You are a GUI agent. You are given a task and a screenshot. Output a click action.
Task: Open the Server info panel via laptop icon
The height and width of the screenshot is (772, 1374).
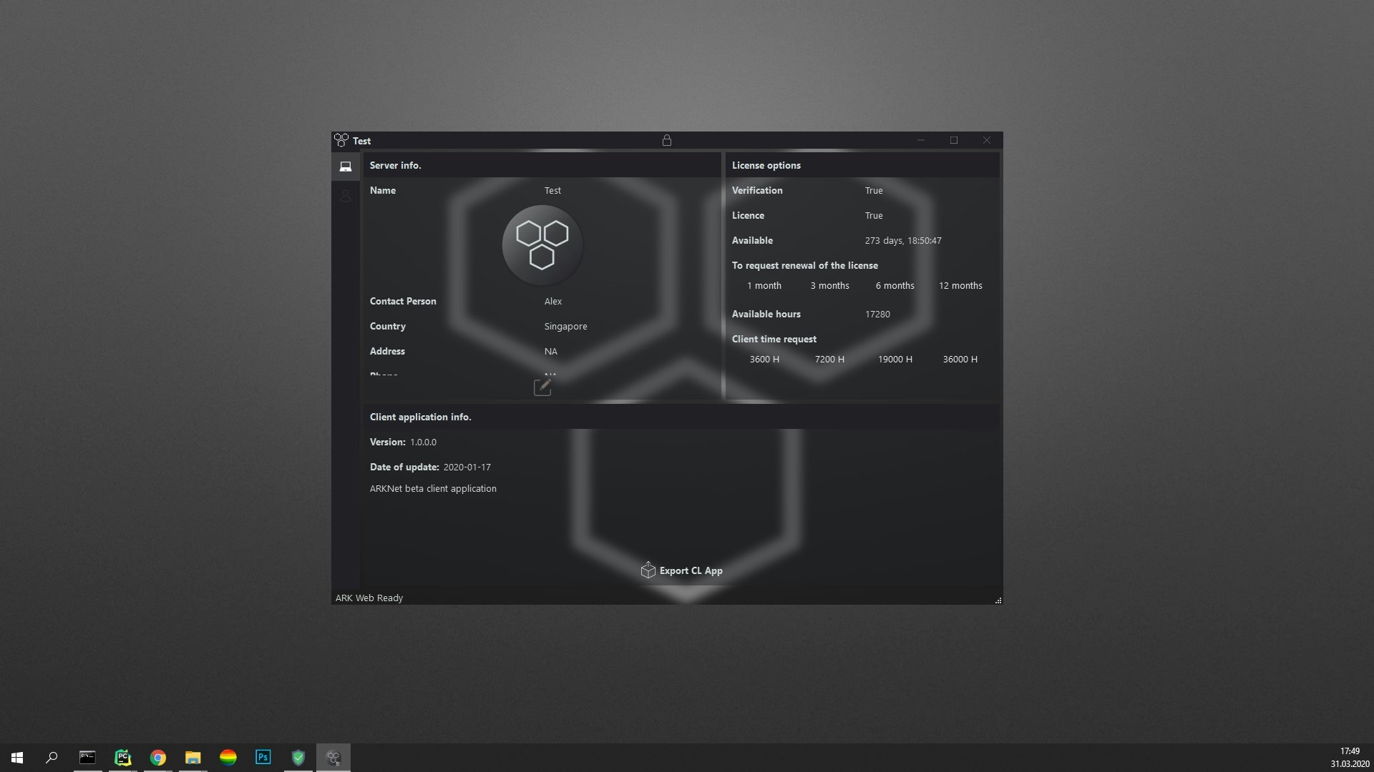pos(346,166)
